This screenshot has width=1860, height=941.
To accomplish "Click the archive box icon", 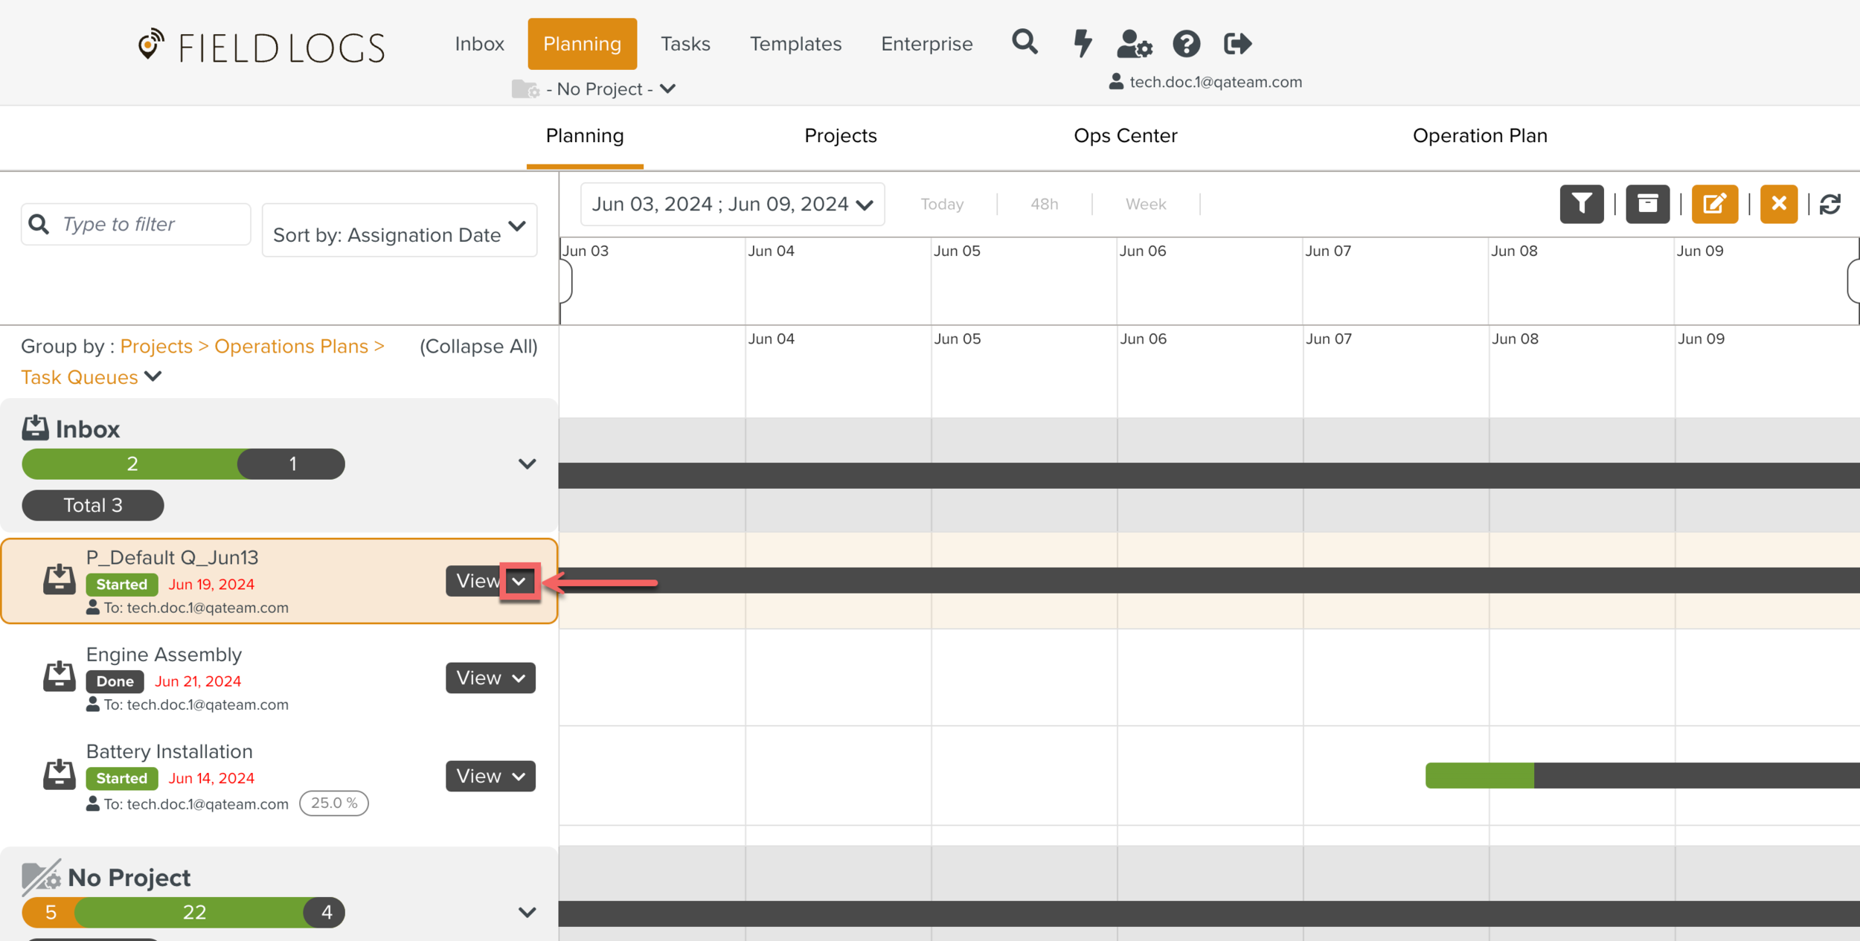I will point(1647,204).
